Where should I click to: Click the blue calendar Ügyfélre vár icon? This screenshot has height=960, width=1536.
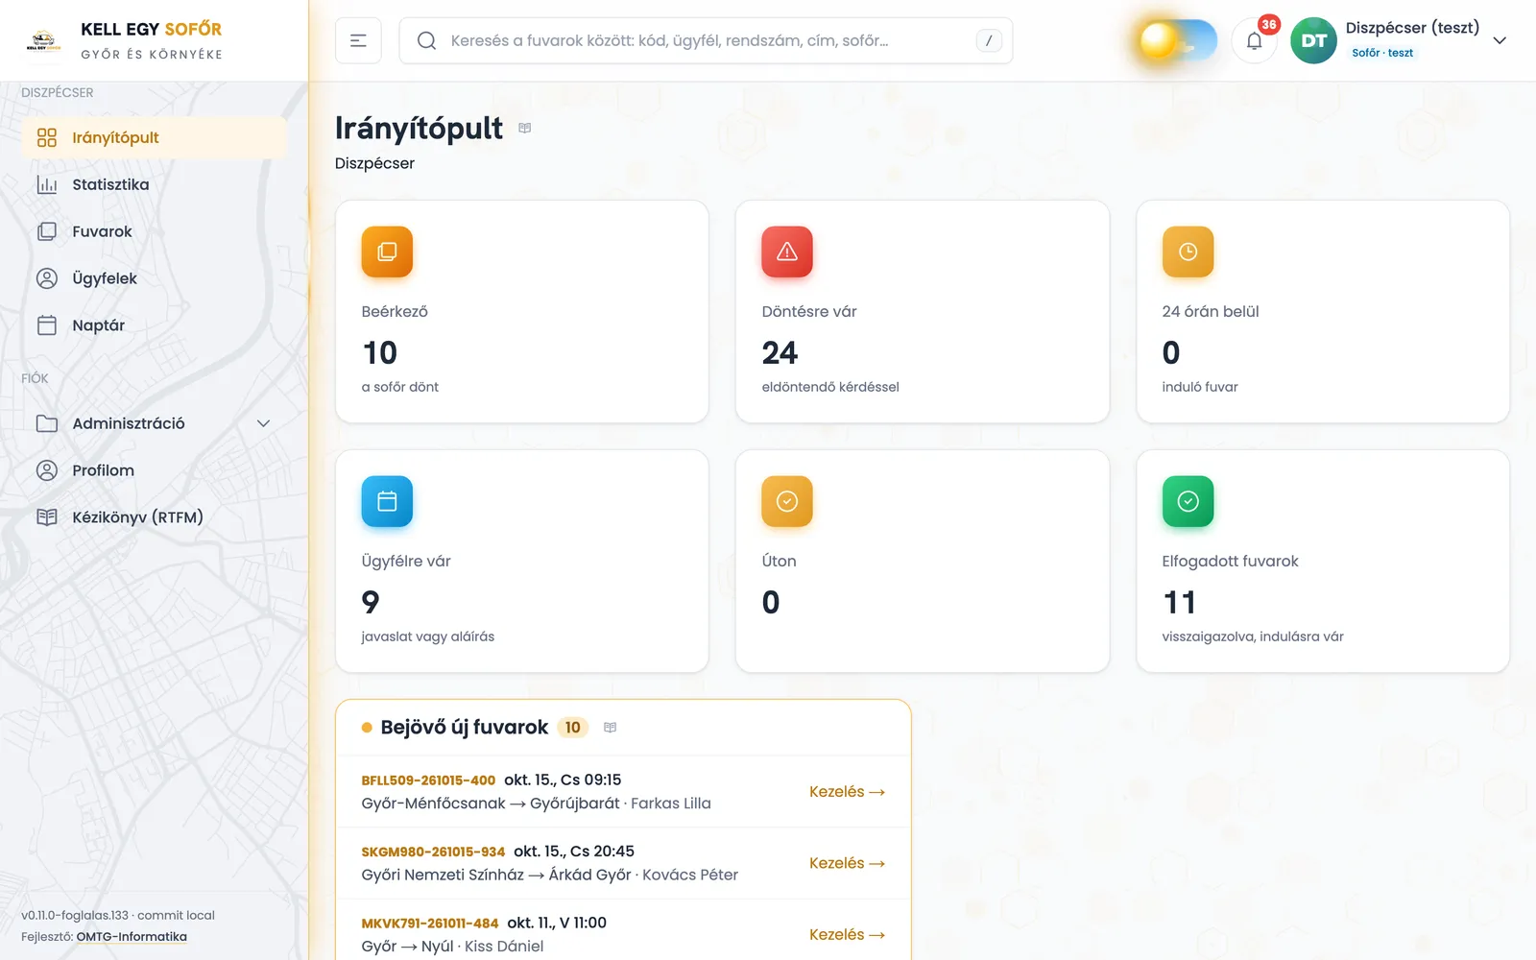click(x=387, y=501)
